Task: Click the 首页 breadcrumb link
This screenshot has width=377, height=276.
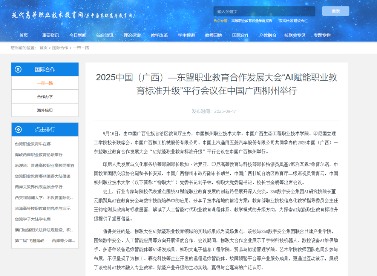Action: 43,48
